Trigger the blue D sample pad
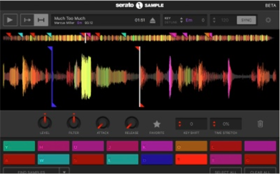The height and width of the screenshot is (174, 280). [157, 160]
